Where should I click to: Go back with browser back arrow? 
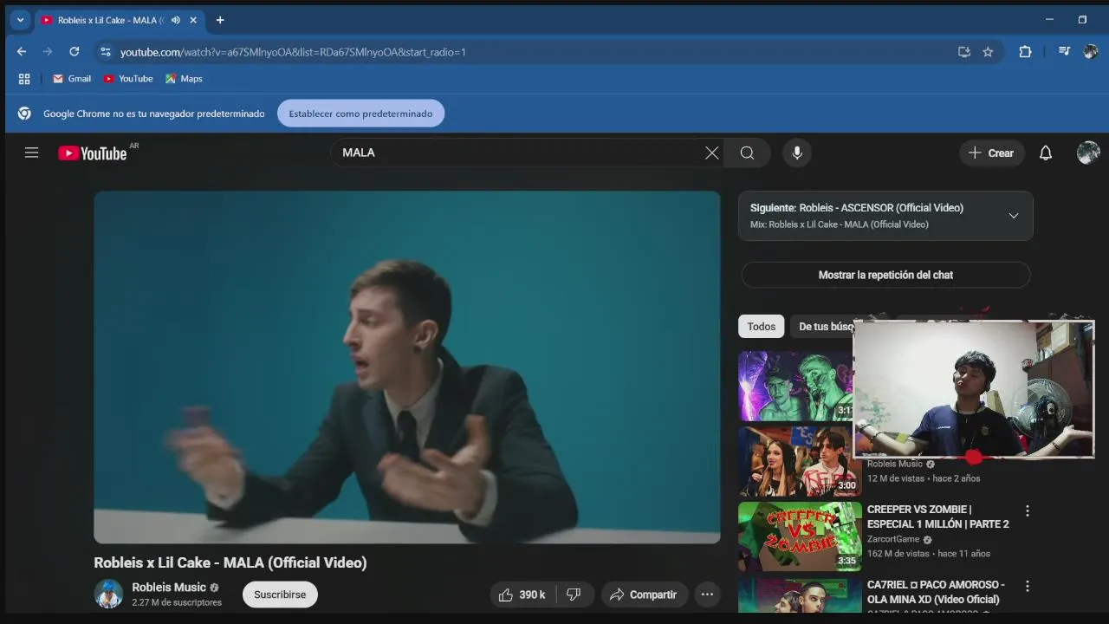click(x=22, y=52)
